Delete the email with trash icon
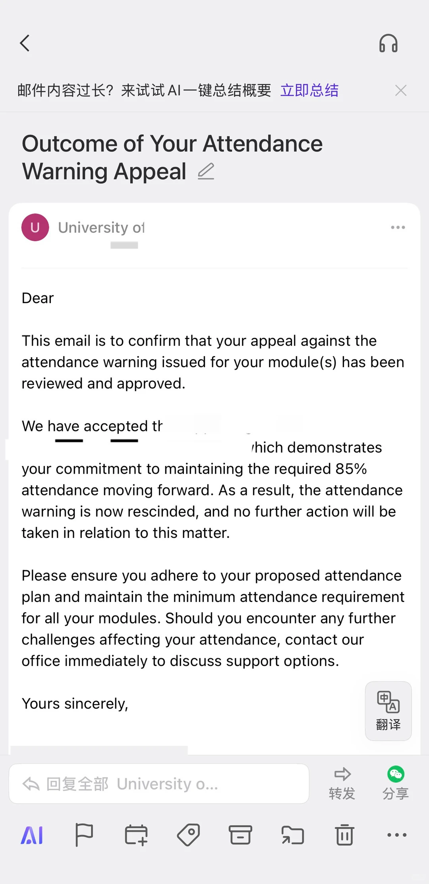This screenshot has height=884, width=429. pyautogui.click(x=344, y=835)
